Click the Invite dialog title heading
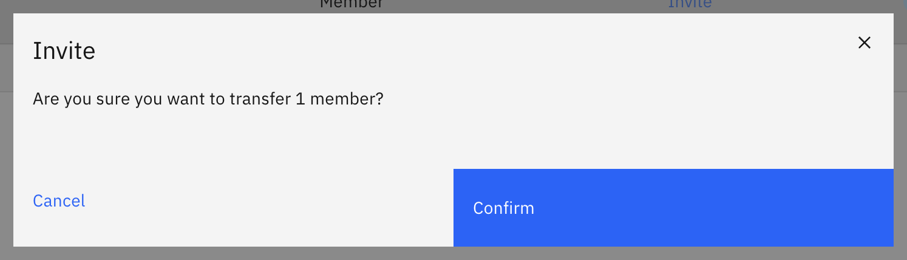The height and width of the screenshot is (260, 907). coord(64,51)
